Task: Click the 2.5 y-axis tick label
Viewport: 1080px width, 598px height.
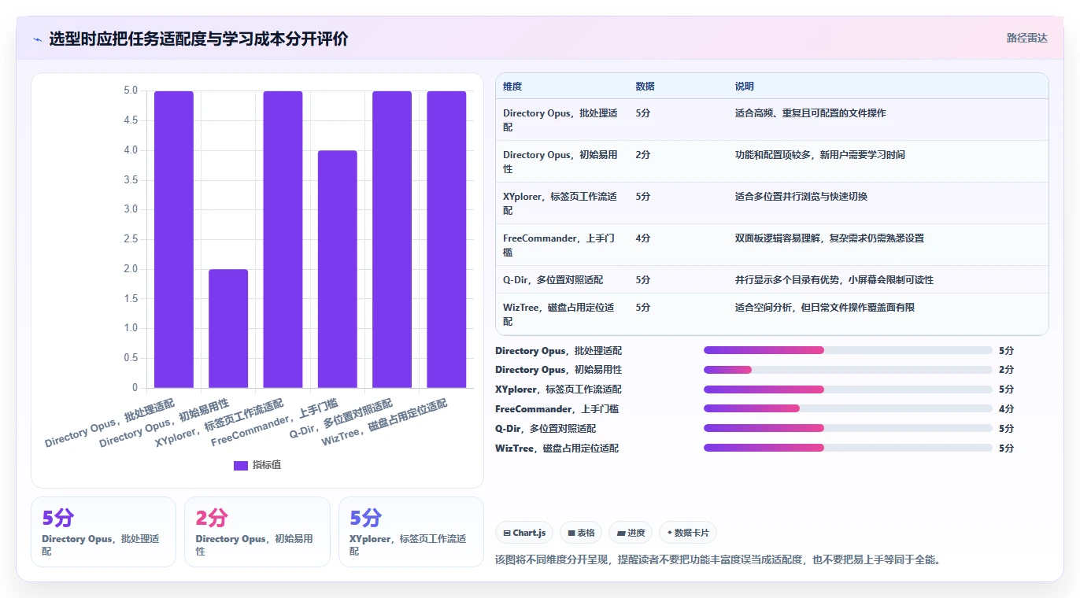Action: click(130, 239)
